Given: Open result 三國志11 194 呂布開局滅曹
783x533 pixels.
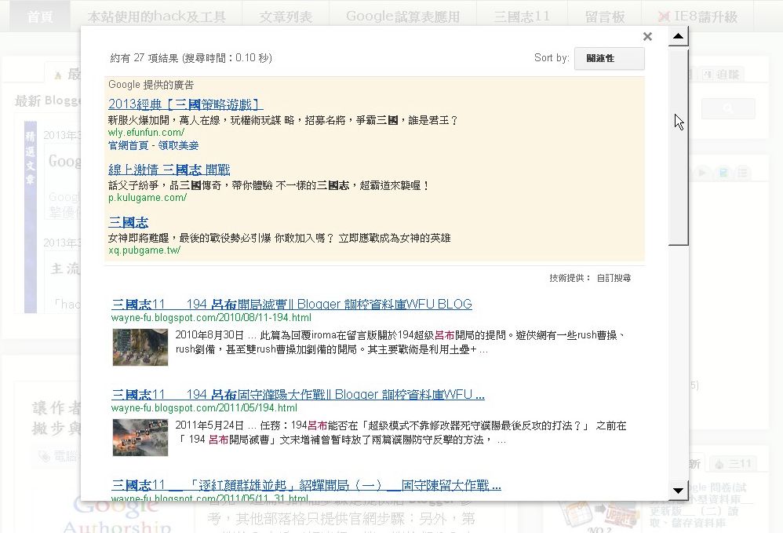Looking at the screenshot, I should click(292, 305).
